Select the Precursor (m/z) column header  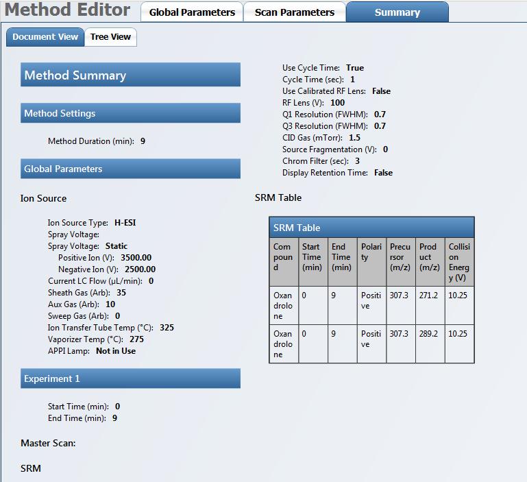pyautogui.click(x=400, y=257)
